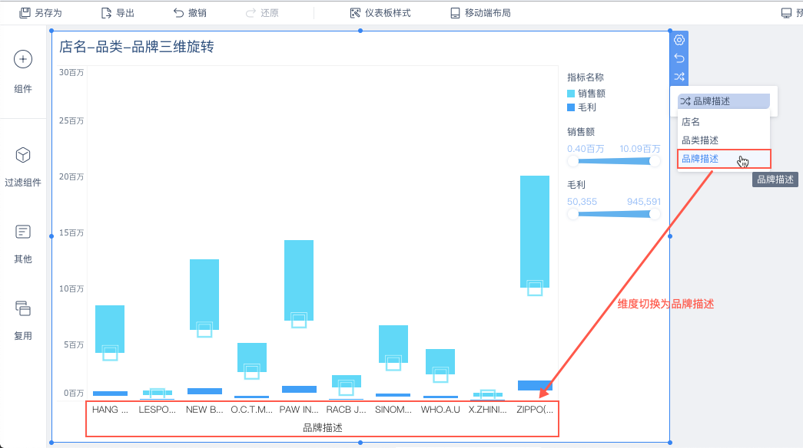The image size is (803, 448).
Task: Open the 过滤组件 cube icon
Action: 22,155
